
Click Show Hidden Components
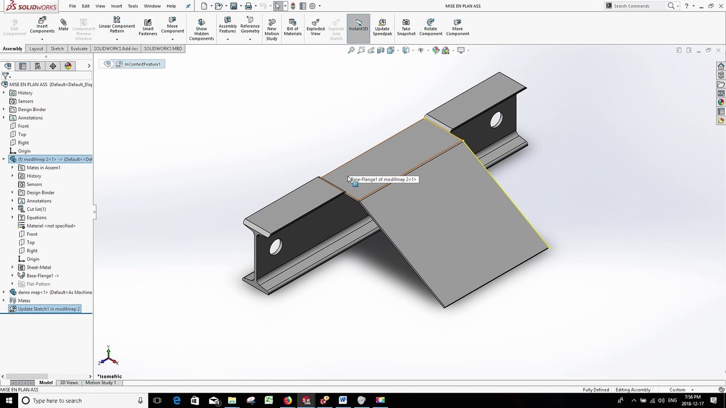[201, 29]
